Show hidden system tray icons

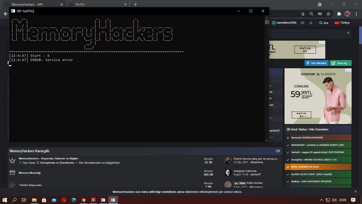tap(321, 200)
